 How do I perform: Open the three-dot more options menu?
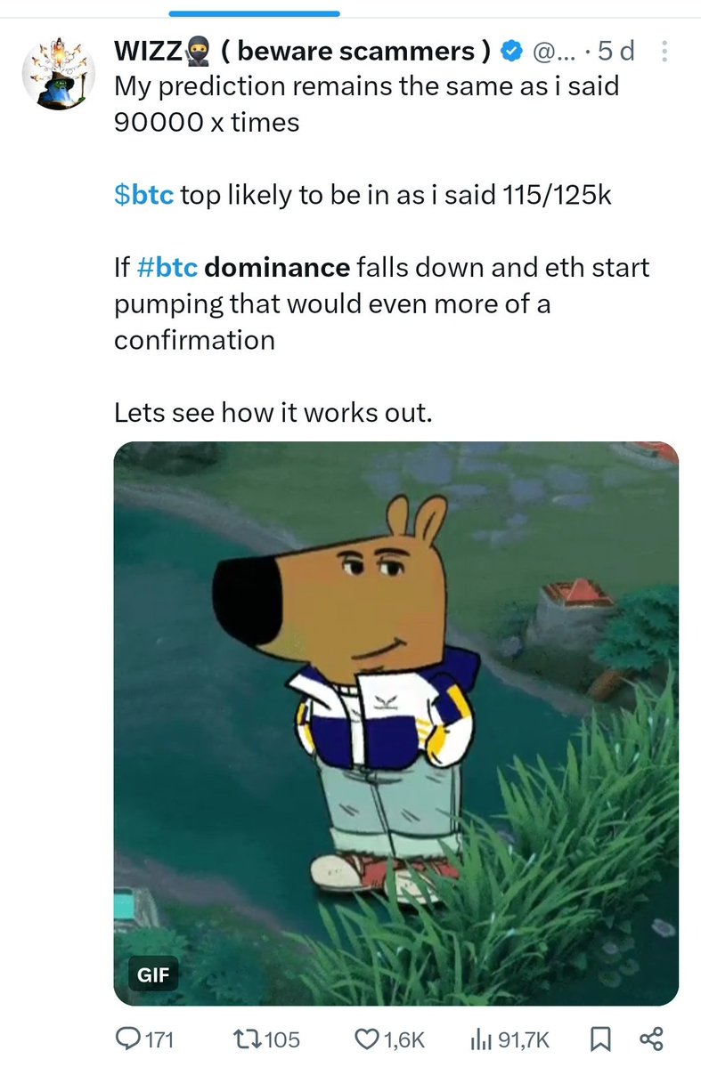tap(664, 52)
